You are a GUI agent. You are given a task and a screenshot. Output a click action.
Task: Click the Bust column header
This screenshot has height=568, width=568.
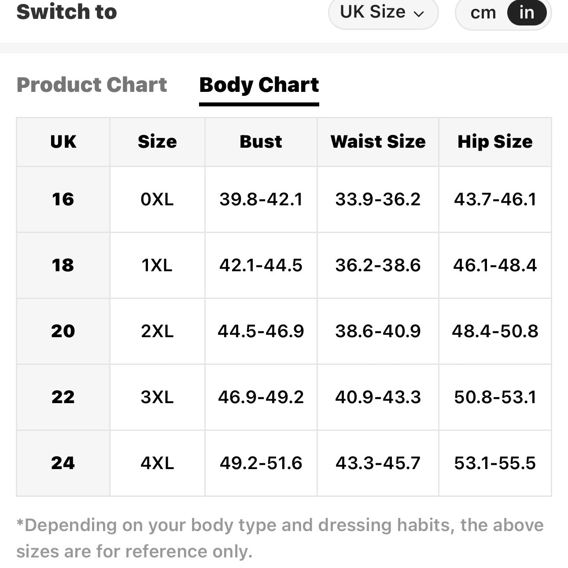[x=261, y=142]
